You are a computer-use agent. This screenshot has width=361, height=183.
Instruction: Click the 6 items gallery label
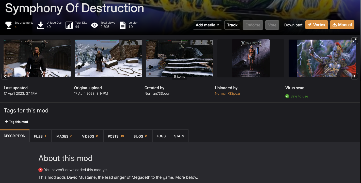(180, 77)
